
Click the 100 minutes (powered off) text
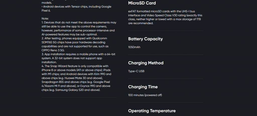coord(145,95)
